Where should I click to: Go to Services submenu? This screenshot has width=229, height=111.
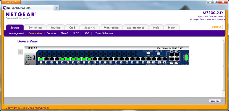tap(51, 33)
